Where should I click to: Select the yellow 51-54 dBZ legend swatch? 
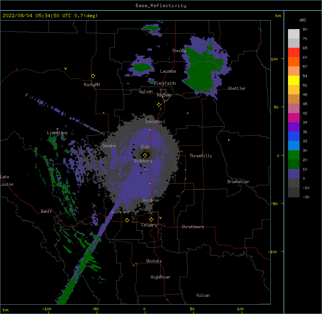point(294,80)
